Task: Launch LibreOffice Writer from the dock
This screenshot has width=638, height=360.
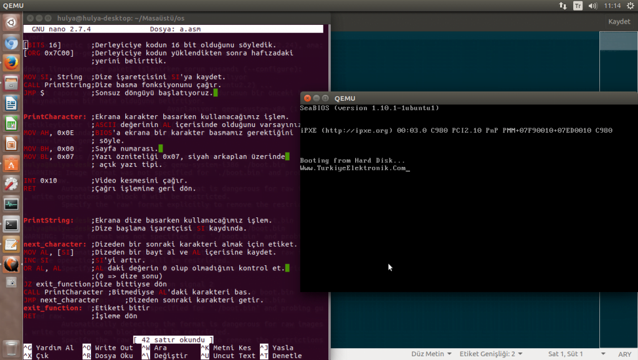Action: click(x=11, y=103)
